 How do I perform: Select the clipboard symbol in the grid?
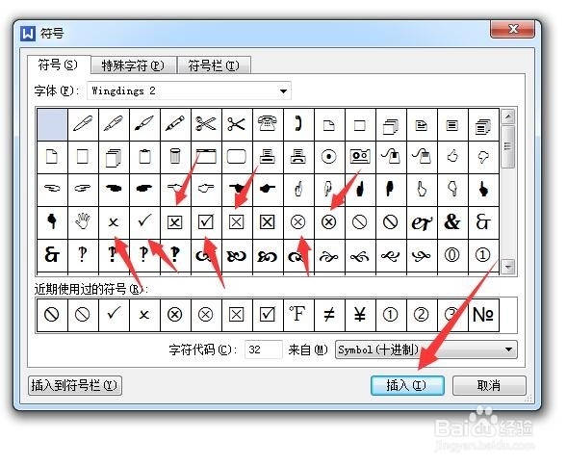(144, 157)
